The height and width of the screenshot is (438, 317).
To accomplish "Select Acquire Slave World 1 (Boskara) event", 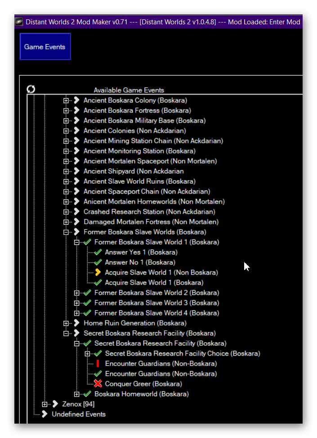I will tap(154, 283).
